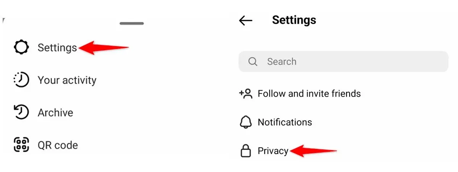Screen dimensions: 458x172
Task: Select the QR code menu entry
Action: (58, 145)
